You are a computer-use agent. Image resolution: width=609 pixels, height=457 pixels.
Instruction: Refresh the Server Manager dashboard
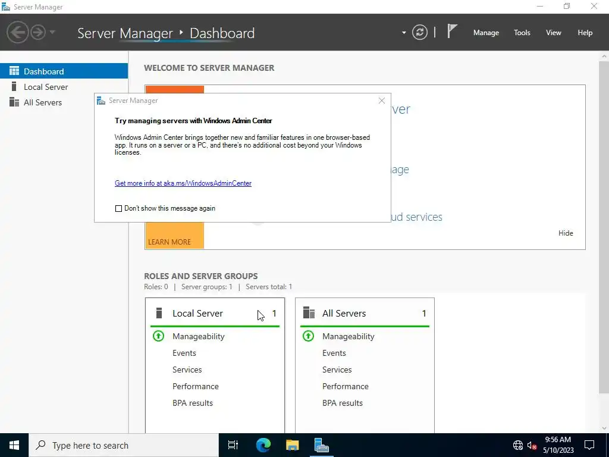pos(419,32)
